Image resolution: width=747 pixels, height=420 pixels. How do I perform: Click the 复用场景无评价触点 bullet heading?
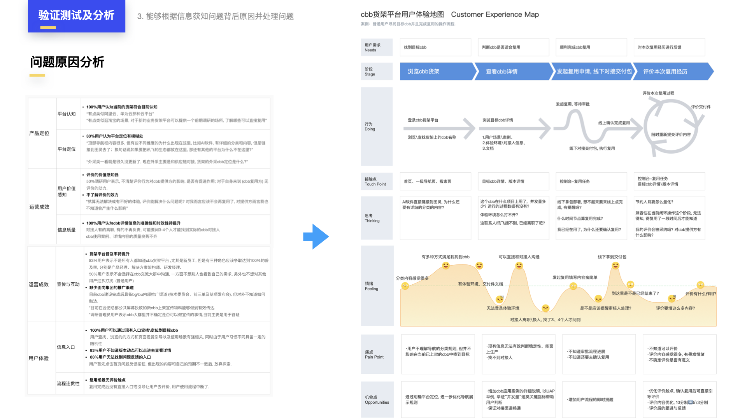point(107,380)
